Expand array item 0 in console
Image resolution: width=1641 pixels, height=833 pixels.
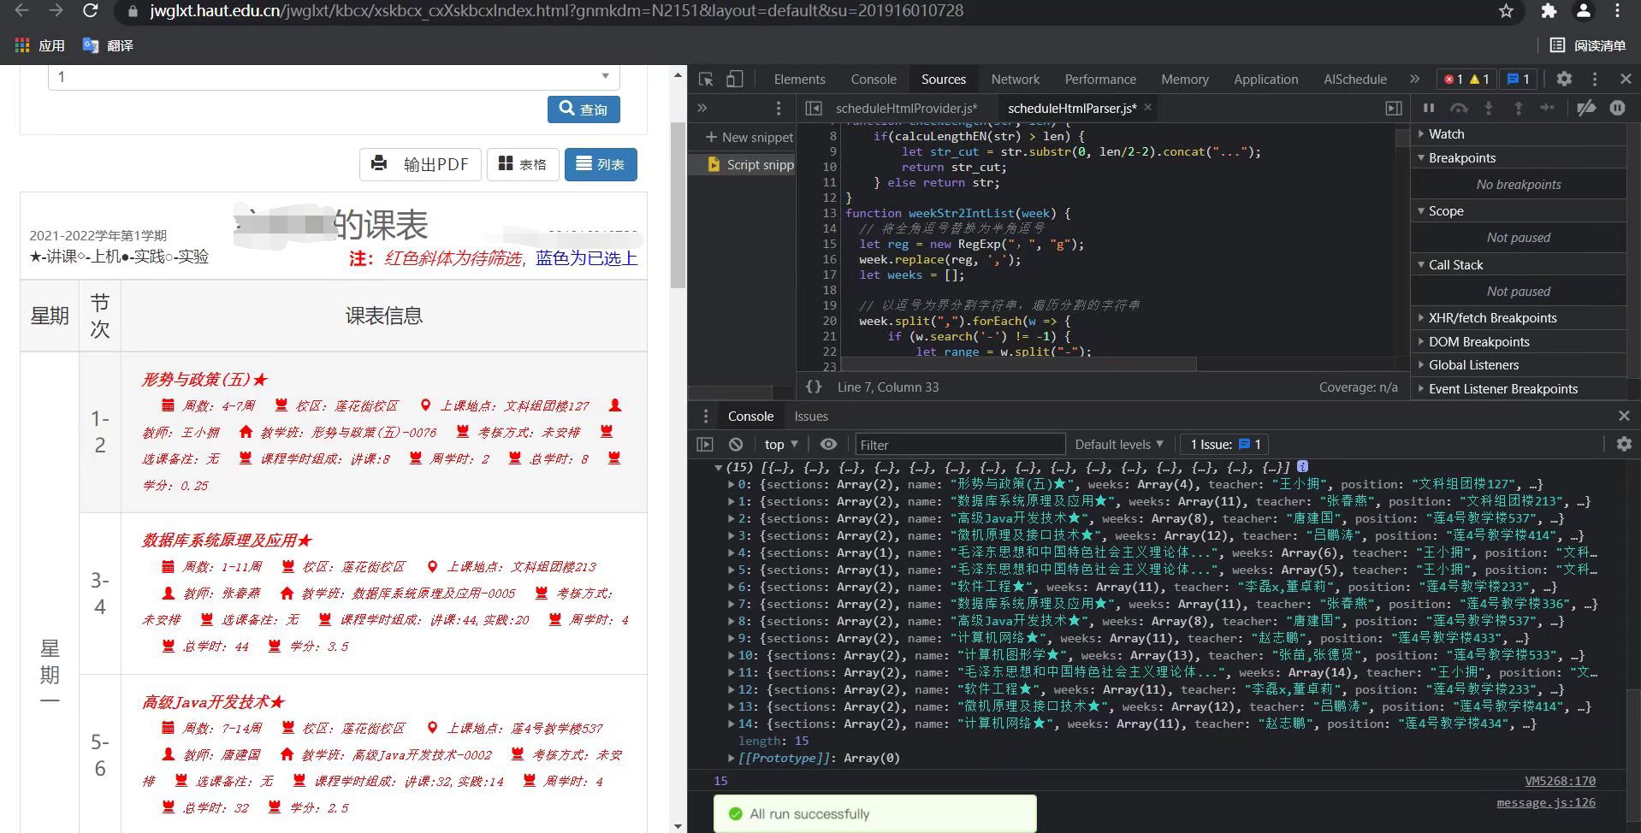click(x=732, y=485)
